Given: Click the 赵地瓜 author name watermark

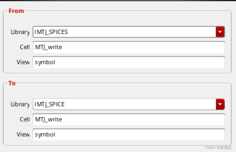Looking at the screenshot, I should pyautogui.click(x=226, y=147).
